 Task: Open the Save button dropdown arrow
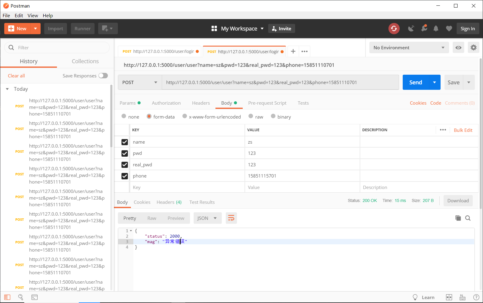(x=469, y=82)
